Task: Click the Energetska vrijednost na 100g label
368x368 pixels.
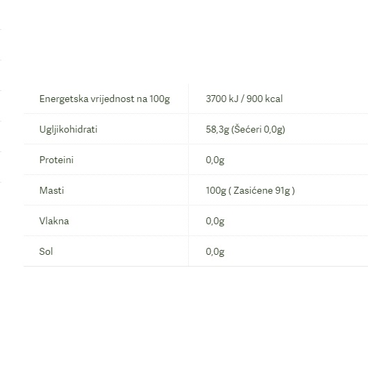Action: [104, 99]
